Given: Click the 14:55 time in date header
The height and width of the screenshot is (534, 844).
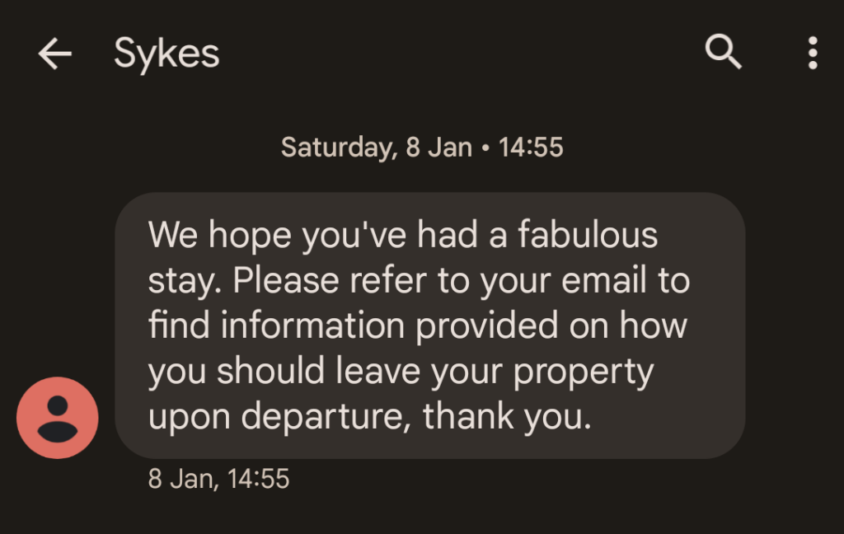Looking at the screenshot, I should coord(531,148).
